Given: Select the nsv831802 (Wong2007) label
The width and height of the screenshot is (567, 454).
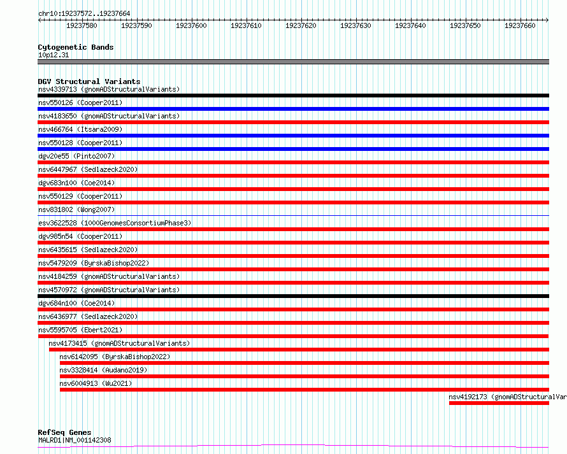Looking at the screenshot, I should coord(76,209).
